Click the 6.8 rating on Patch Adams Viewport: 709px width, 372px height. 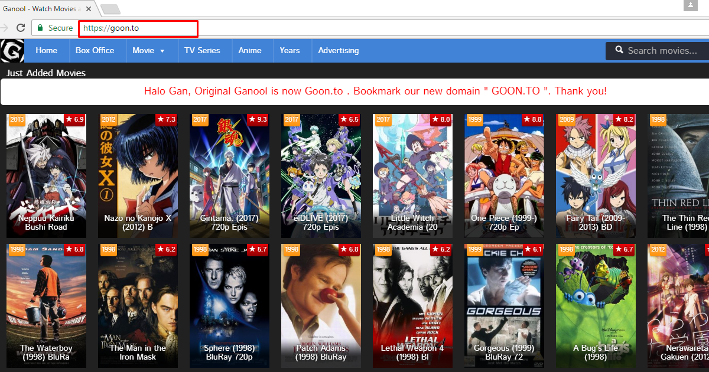350,249
